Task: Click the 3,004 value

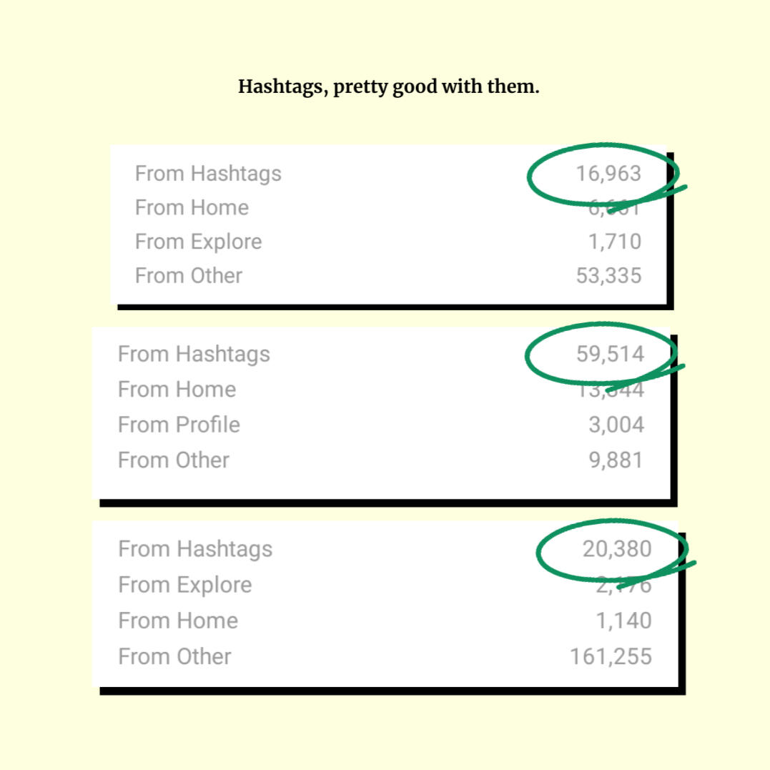Action: 616,425
